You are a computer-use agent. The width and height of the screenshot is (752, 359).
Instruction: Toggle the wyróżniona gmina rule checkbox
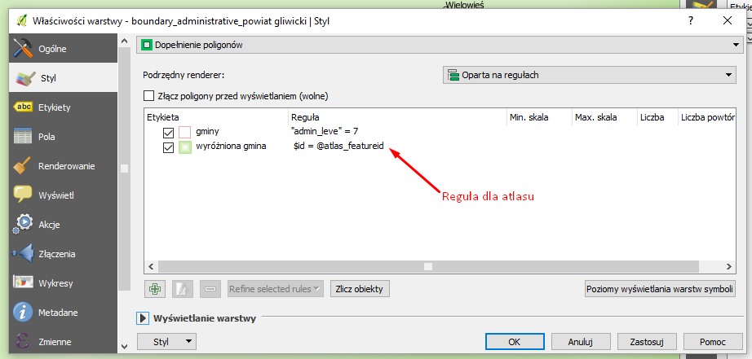(169, 147)
